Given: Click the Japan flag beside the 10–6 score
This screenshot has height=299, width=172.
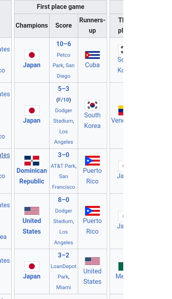Looking at the screenshot, I should pos(32,55).
